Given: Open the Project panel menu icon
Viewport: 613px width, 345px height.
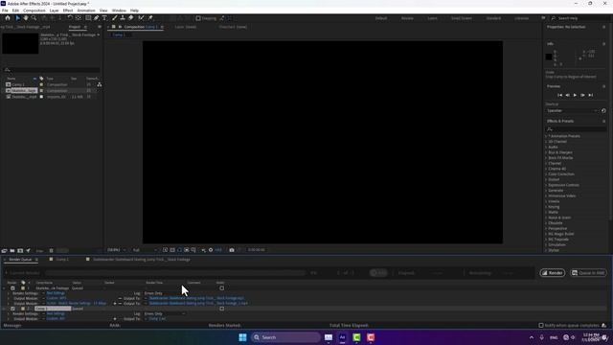Looking at the screenshot, I should tap(85, 27).
